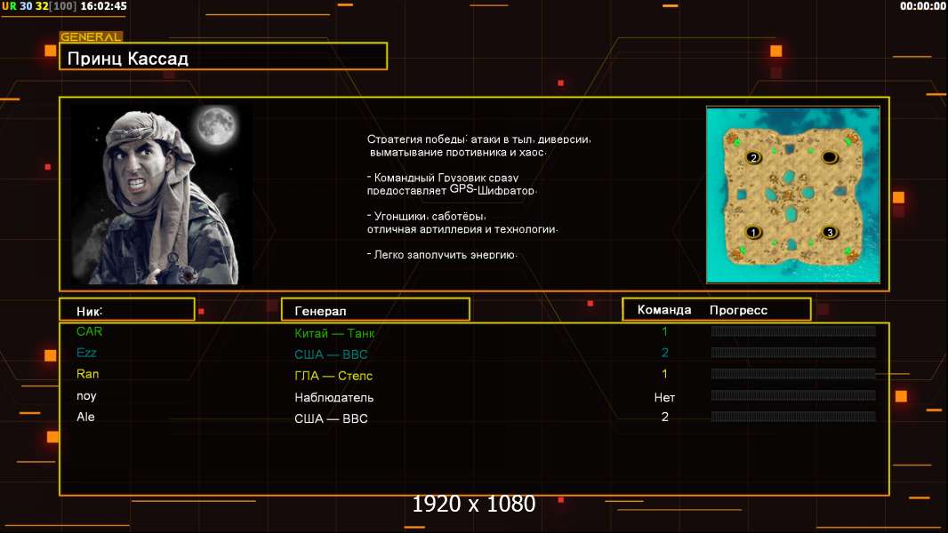Click Ale's США — ВВС general entry

[x=331, y=418]
